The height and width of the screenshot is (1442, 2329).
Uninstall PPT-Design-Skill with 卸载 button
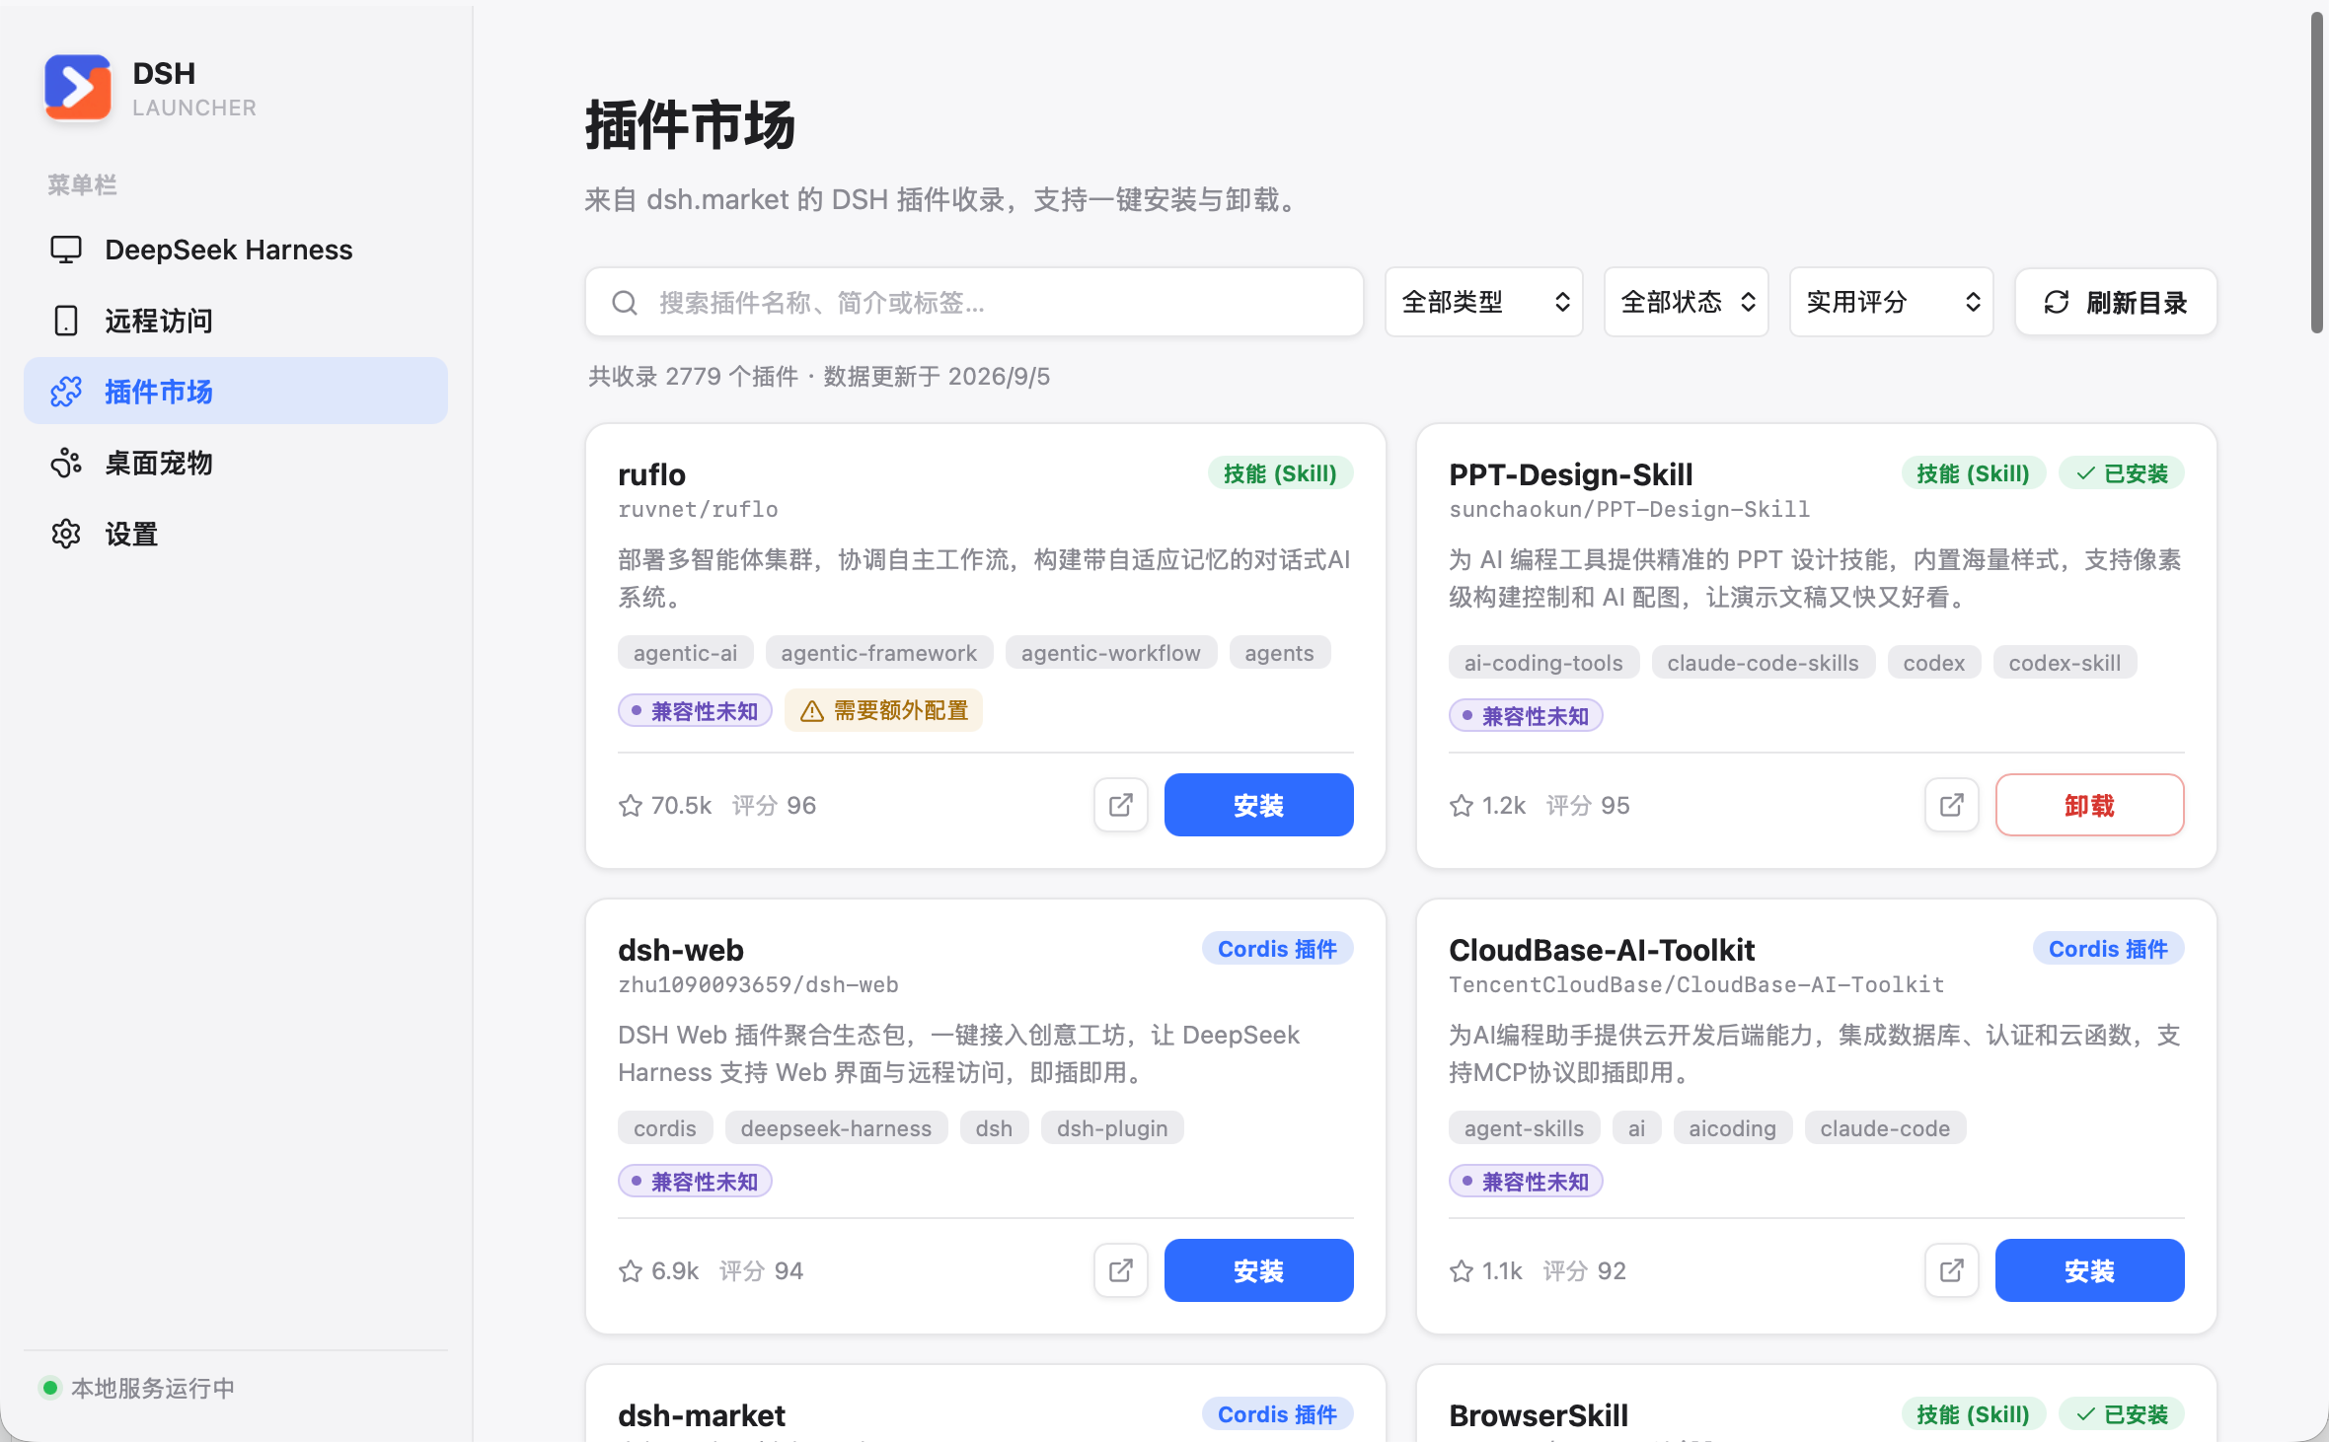[x=2089, y=805]
